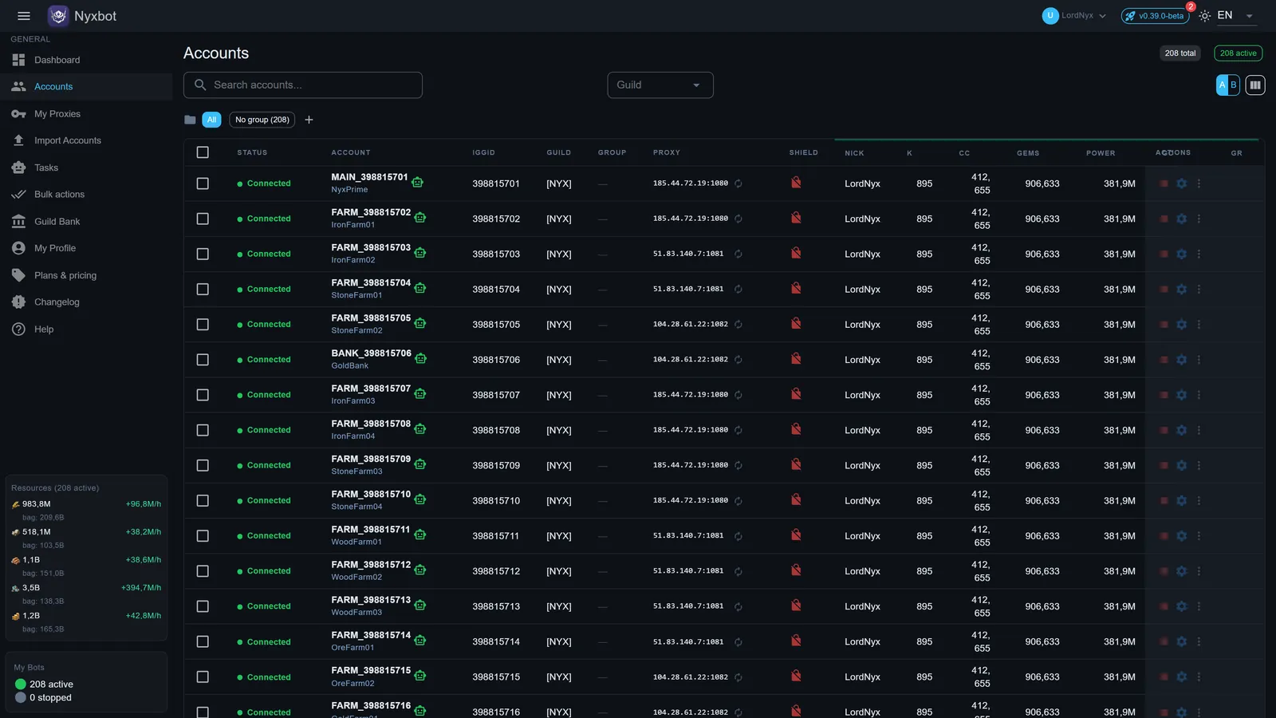Viewport: 1276px width, 718px height.
Task: Open the columns layout view button
Action: (1255, 85)
